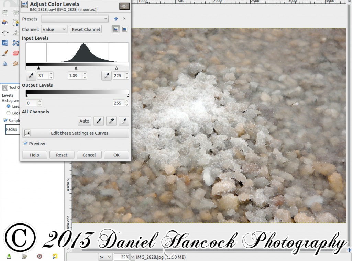
Task: Switch histogram to linear view
Action: [x=115, y=29]
